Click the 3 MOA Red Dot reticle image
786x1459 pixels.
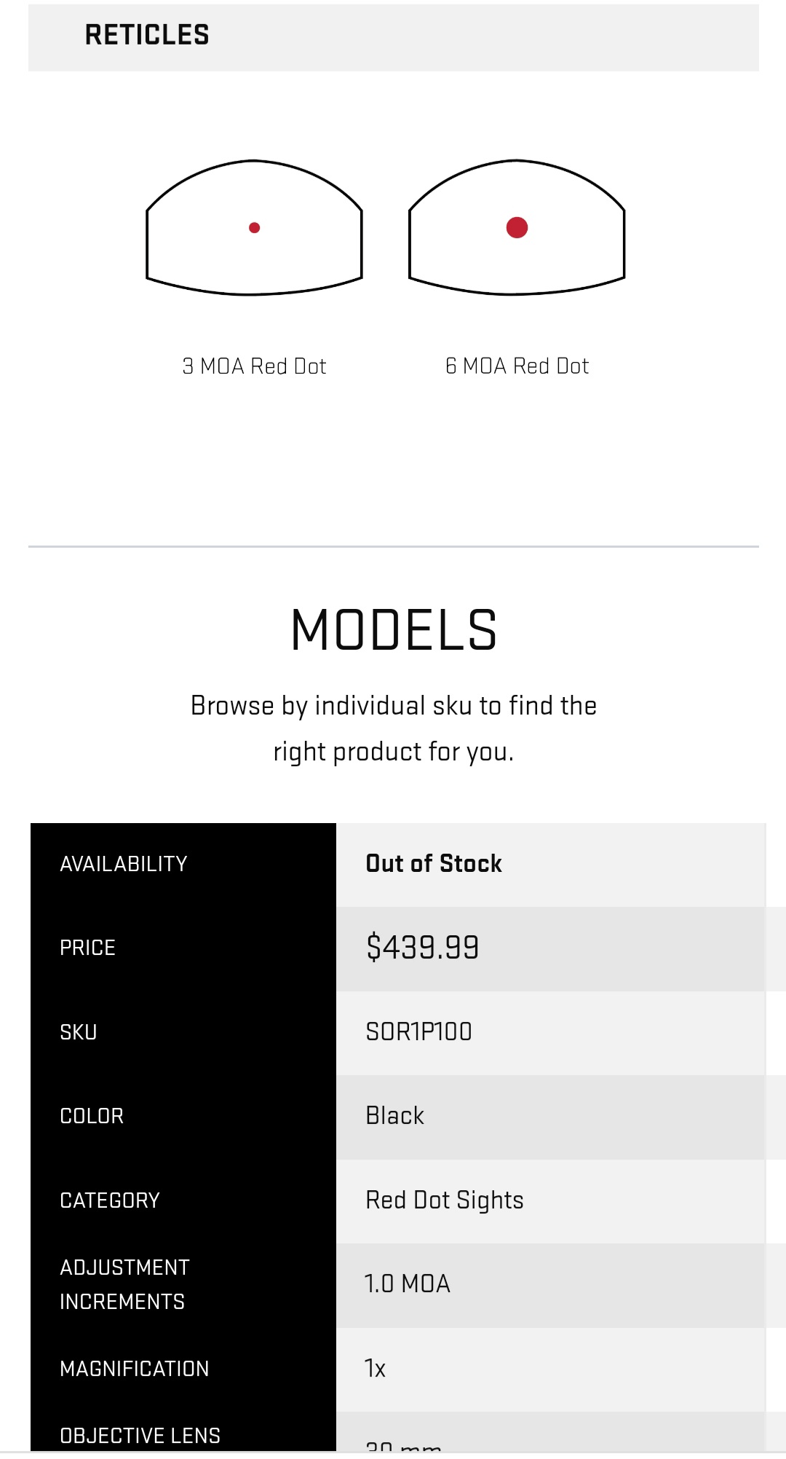tap(254, 227)
